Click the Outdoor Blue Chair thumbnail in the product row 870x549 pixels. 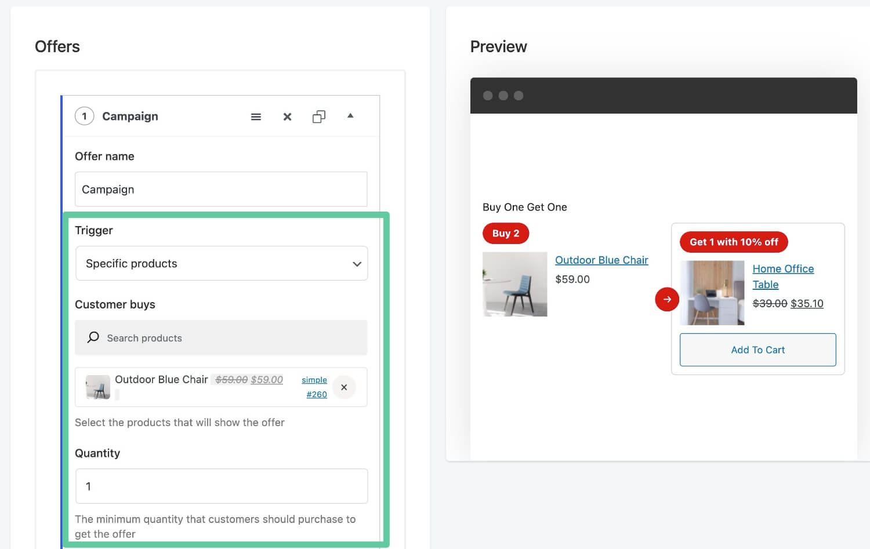pyautogui.click(x=98, y=387)
